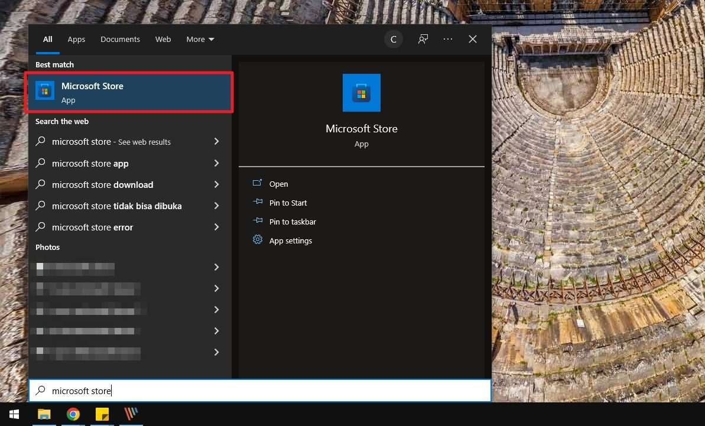Viewport: 705px width, 426px height.
Task: Switch to the Apps tab
Action: tap(76, 39)
